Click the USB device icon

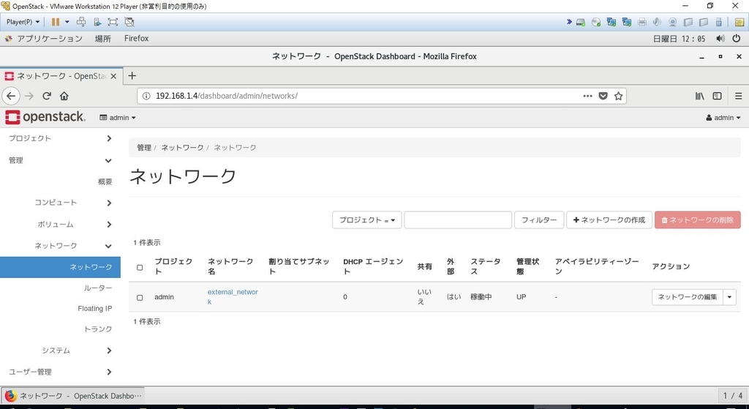click(718, 22)
